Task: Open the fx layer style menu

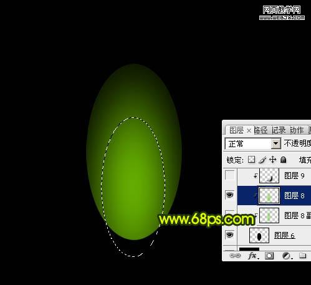Action: [x=253, y=256]
